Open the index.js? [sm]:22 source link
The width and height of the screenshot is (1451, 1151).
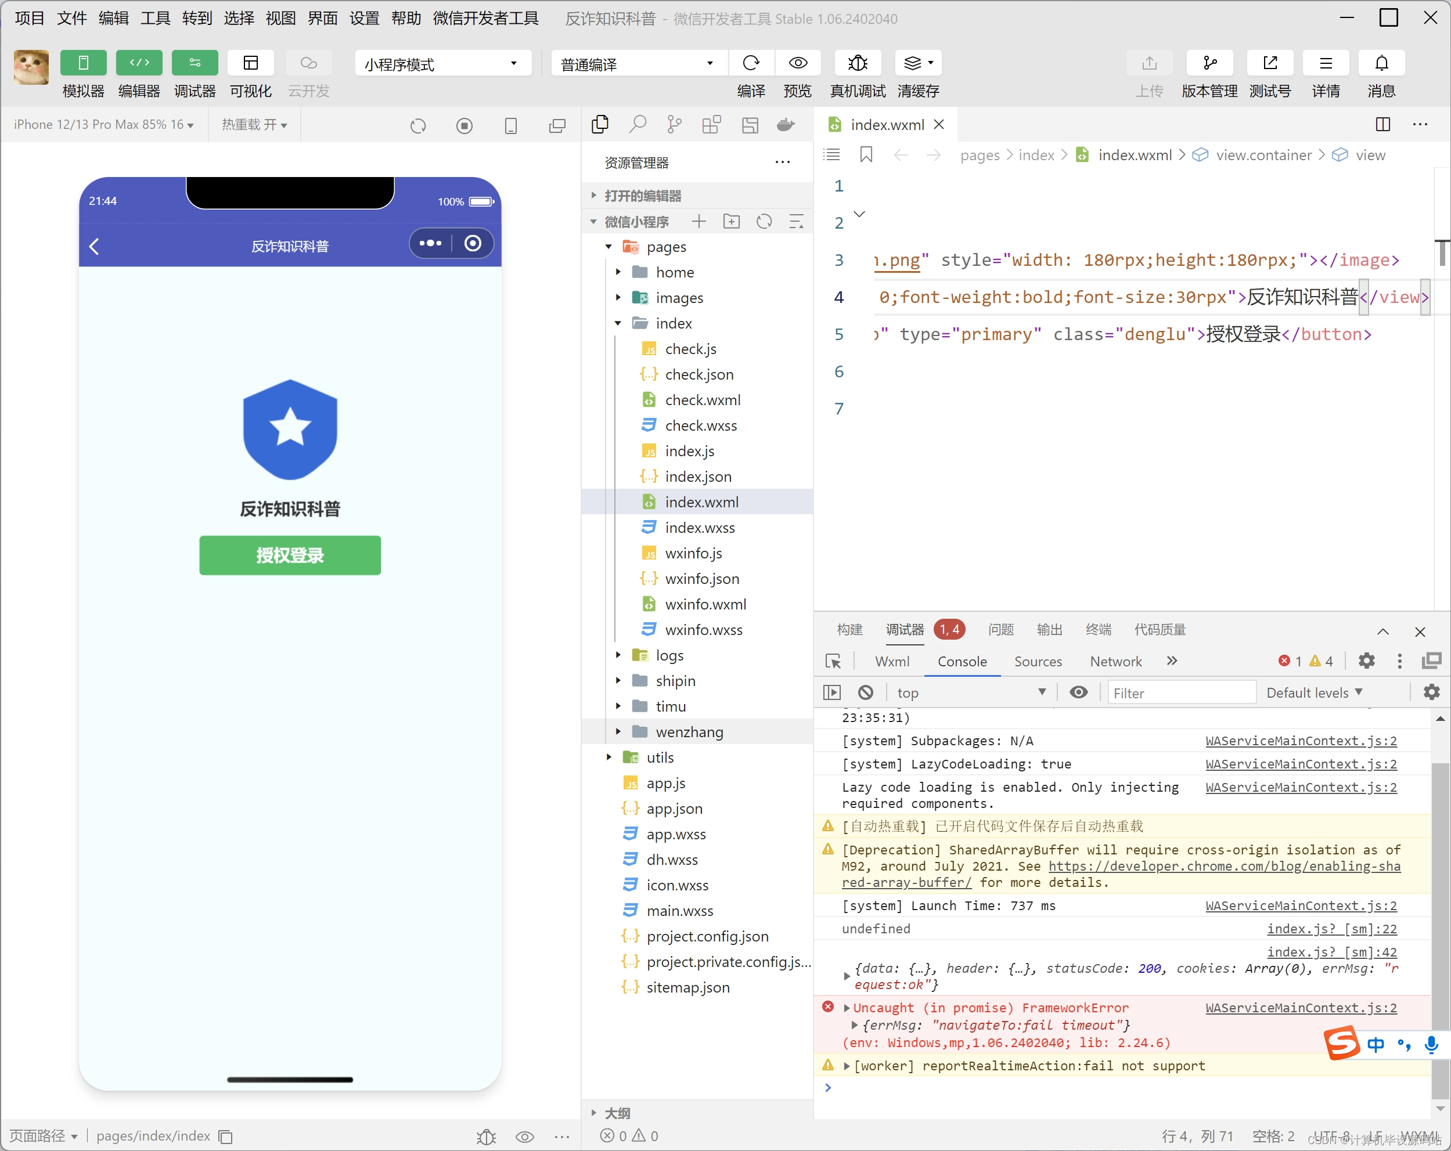point(1331,928)
